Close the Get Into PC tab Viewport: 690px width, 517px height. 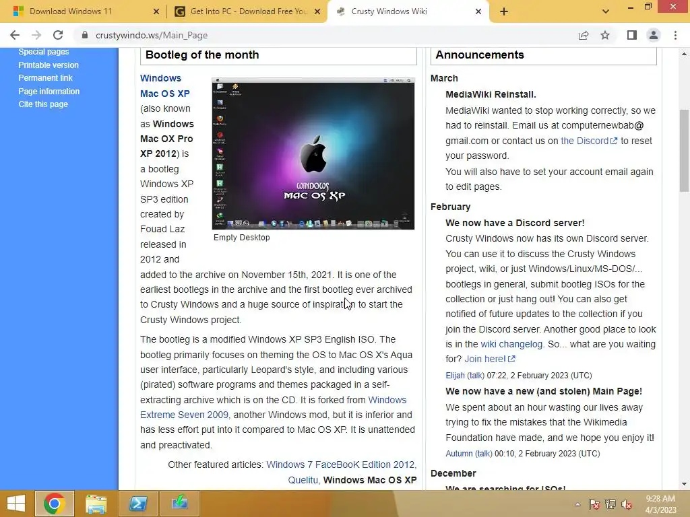pyautogui.click(x=317, y=11)
